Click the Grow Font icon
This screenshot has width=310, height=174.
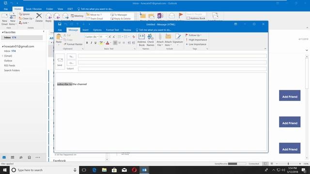tap(110, 37)
